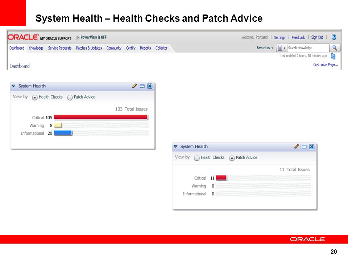Viewport: 348px width, 261px height.
Task: Open the search type dropdown arrow
Action: 285,48
